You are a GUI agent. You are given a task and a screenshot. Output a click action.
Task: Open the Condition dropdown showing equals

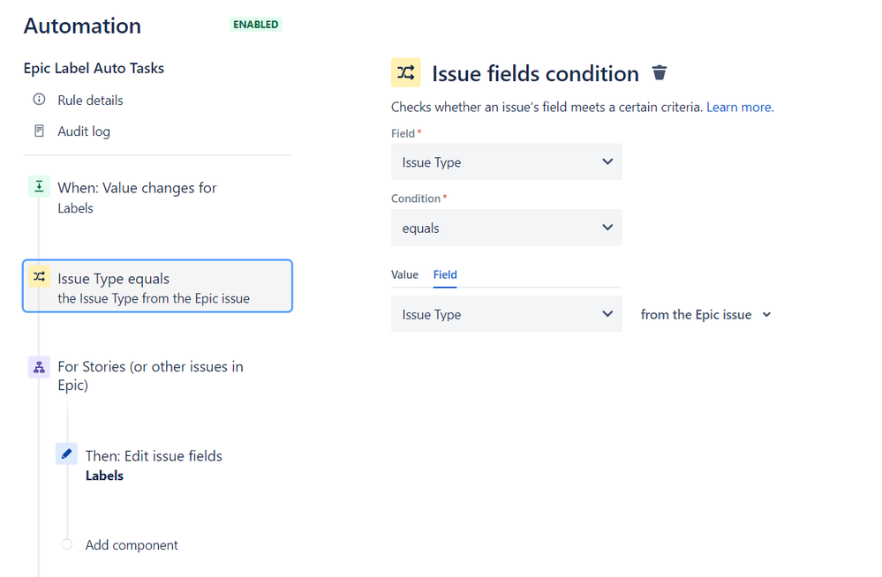[x=506, y=228]
